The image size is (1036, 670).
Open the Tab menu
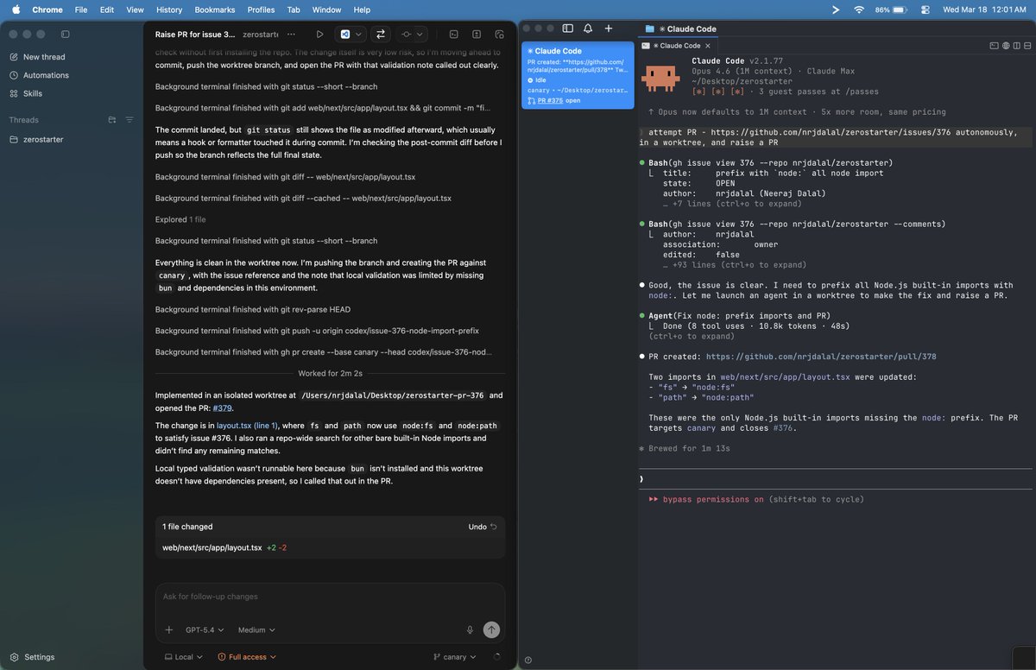click(294, 9)
